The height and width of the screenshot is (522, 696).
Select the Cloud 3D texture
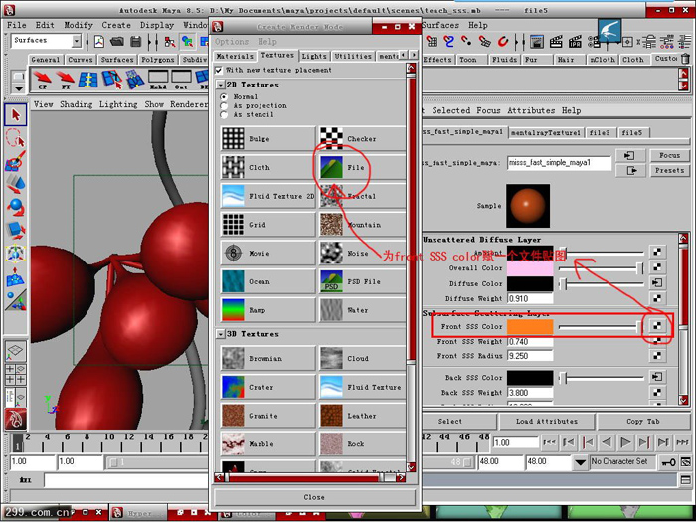(362, 358)
